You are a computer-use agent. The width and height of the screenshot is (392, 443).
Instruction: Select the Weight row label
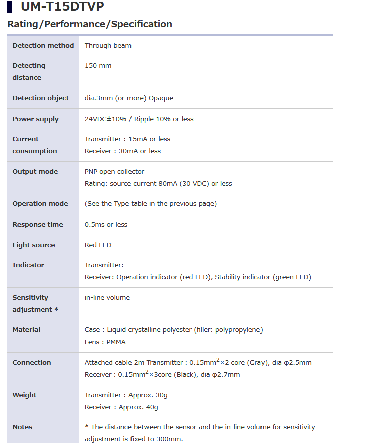[25, 395]
